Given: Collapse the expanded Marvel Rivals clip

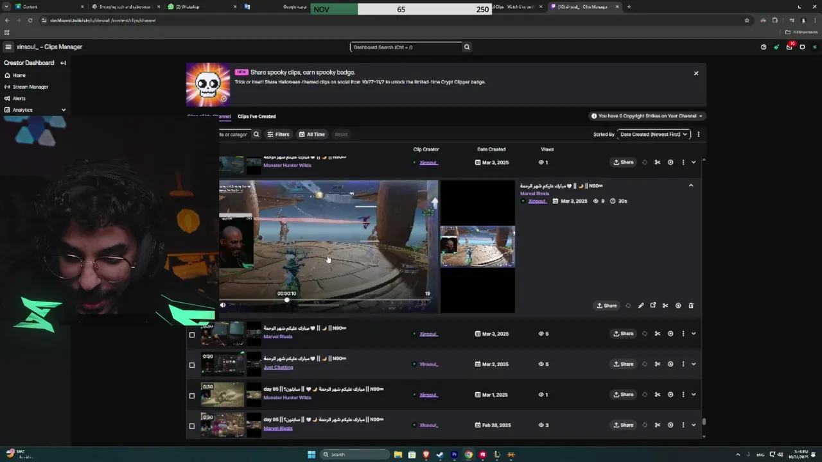Looking at the screenshot, I should pos(691,185).
